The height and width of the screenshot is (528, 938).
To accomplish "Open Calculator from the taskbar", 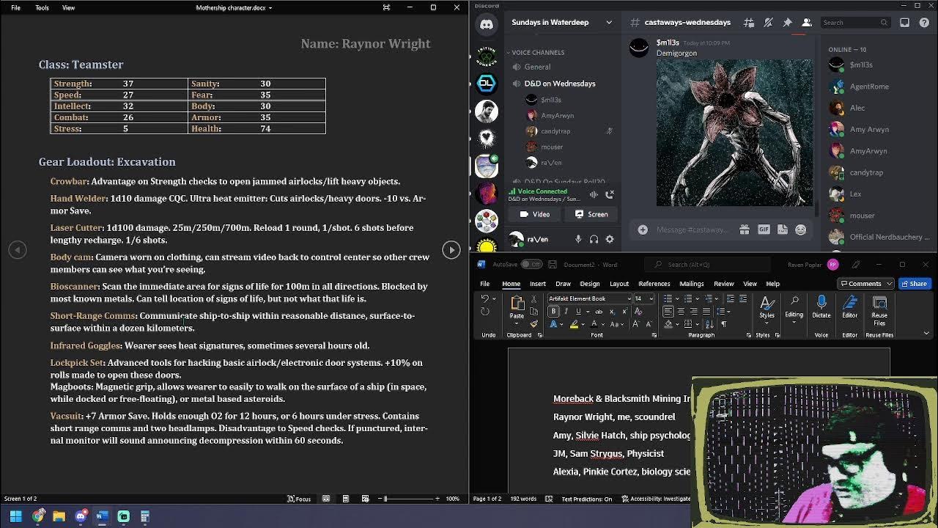I will (145, 517).
